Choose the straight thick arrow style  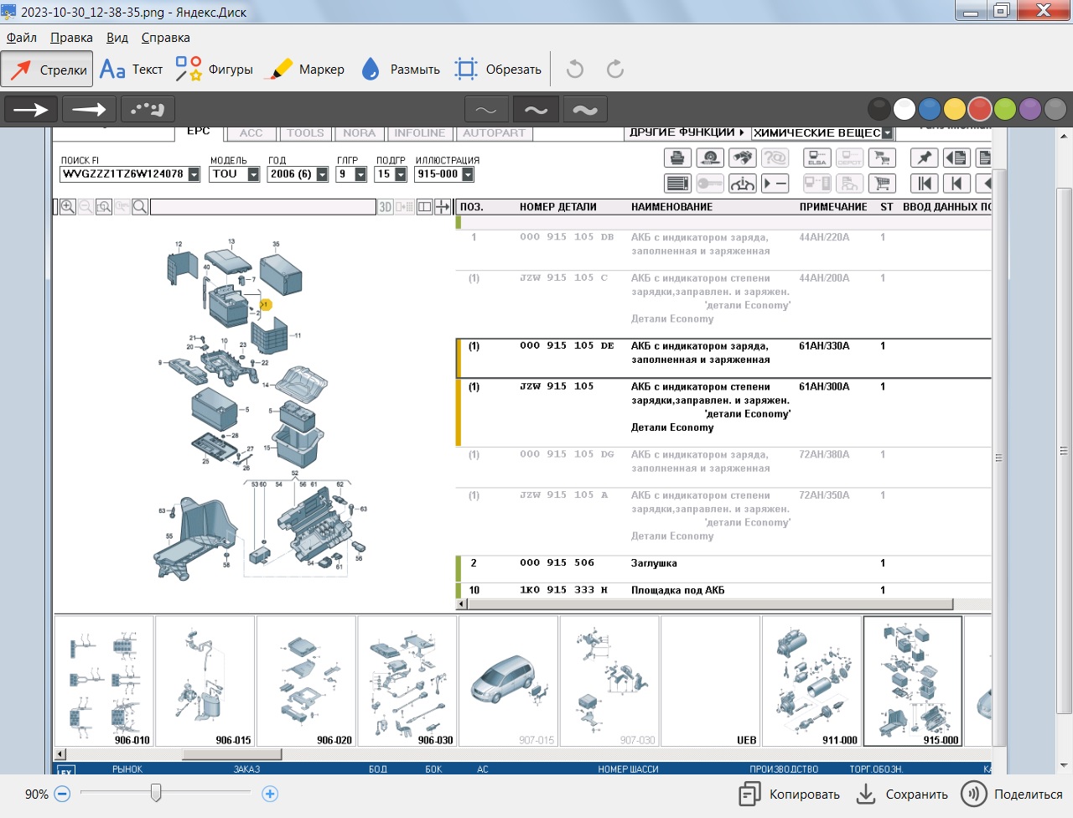click(x=31, y=109)
